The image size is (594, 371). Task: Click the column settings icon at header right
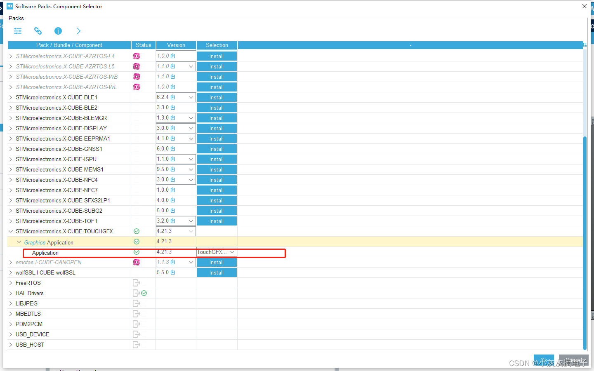[585, 45]
